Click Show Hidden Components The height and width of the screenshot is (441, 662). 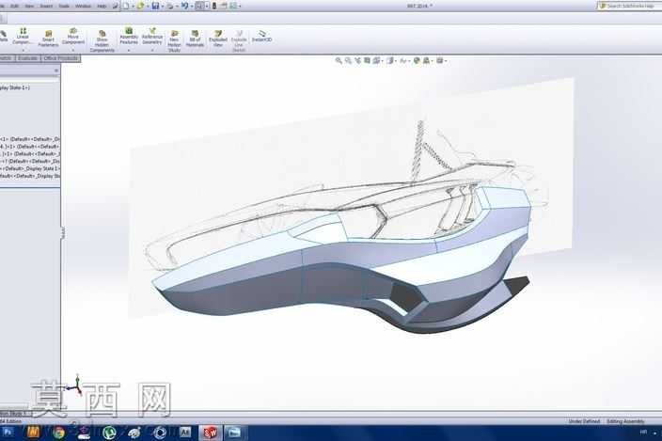pos(102,41)
